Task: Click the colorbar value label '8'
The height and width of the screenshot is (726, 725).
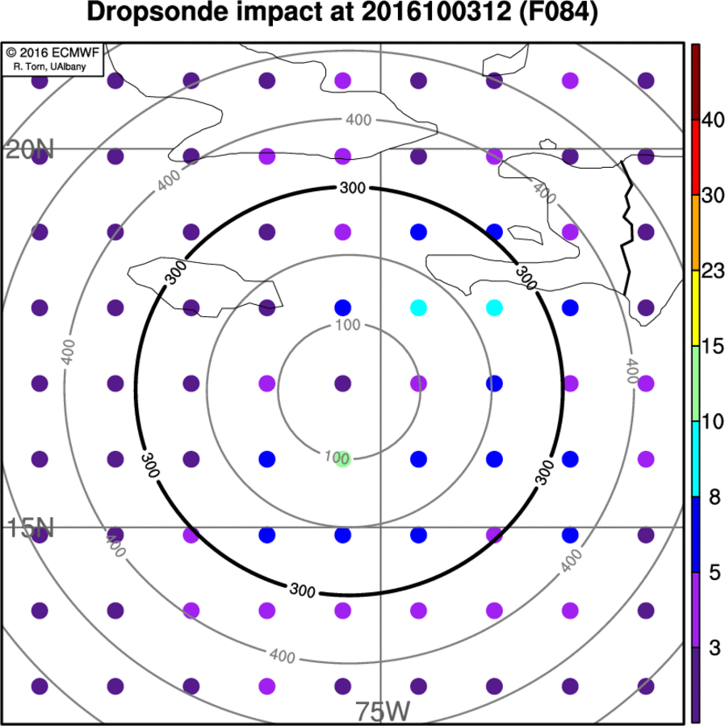Action: coord(715,497)
